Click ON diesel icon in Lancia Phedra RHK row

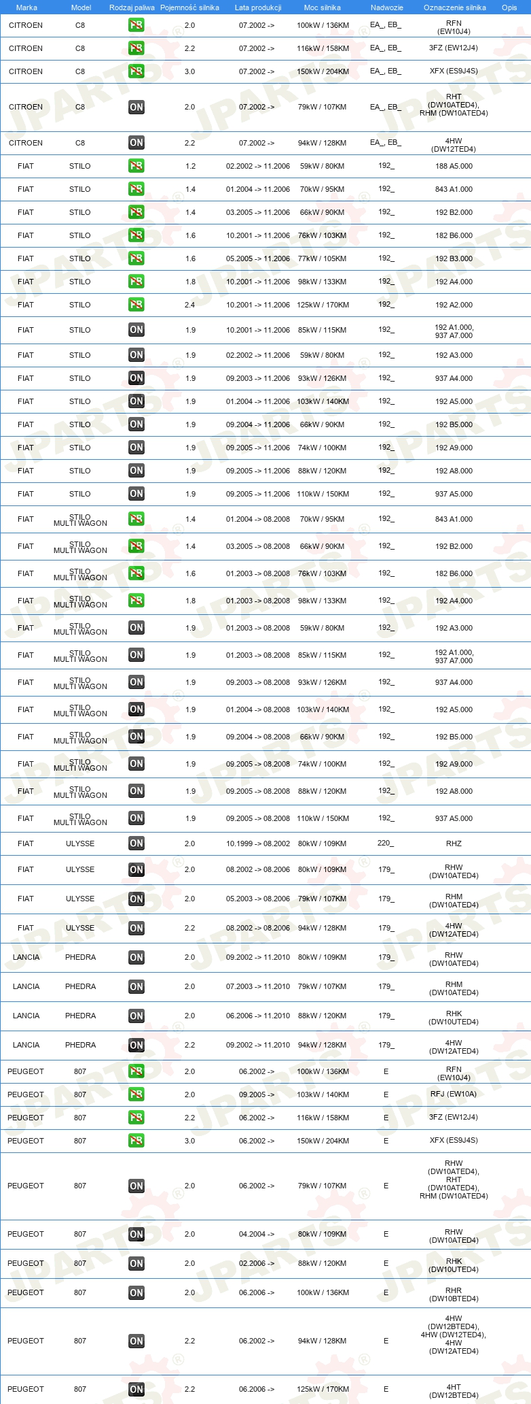tap(136, 1016)
